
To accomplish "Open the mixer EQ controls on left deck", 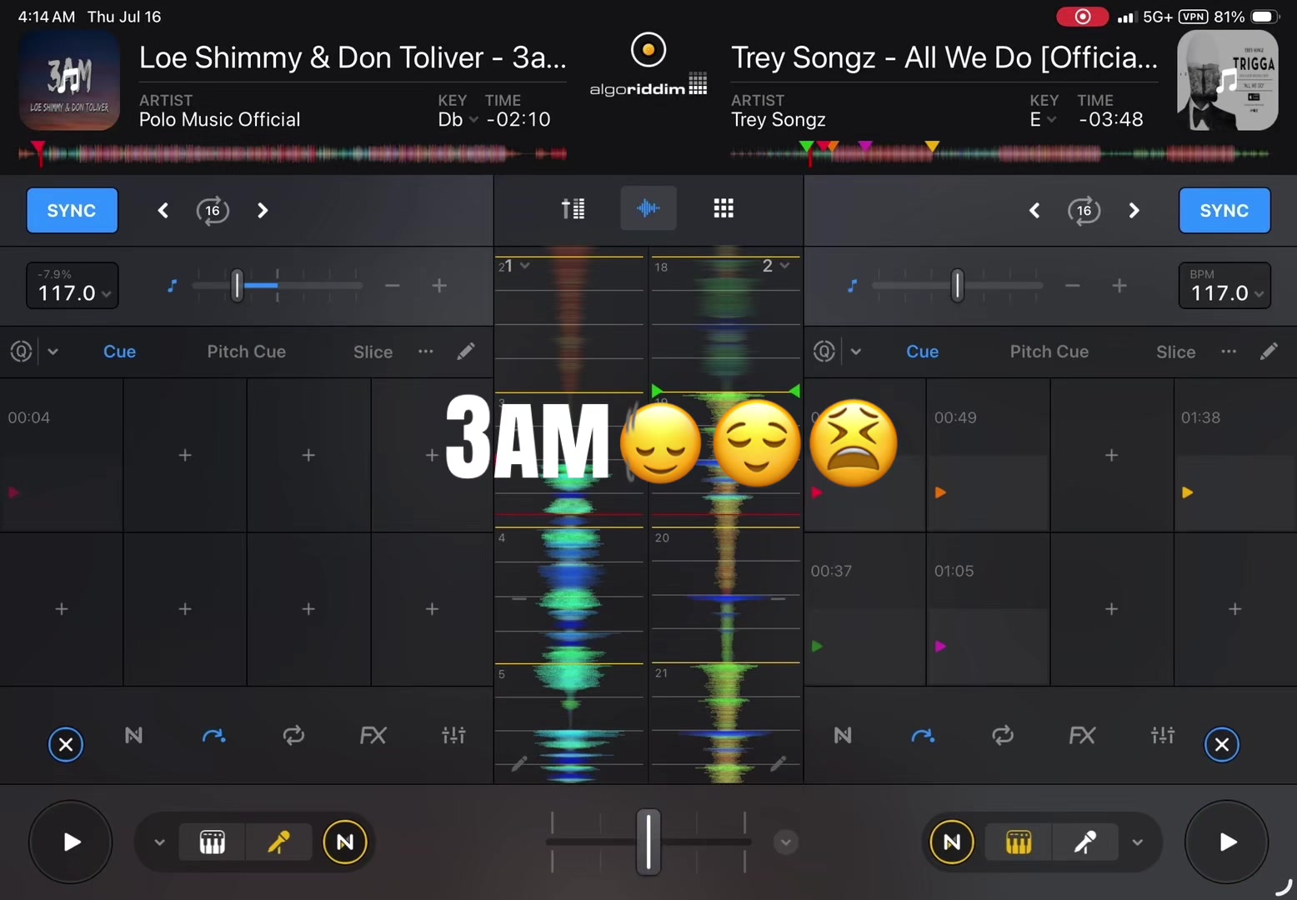I will pyautogui.click(x=453, y=735).
